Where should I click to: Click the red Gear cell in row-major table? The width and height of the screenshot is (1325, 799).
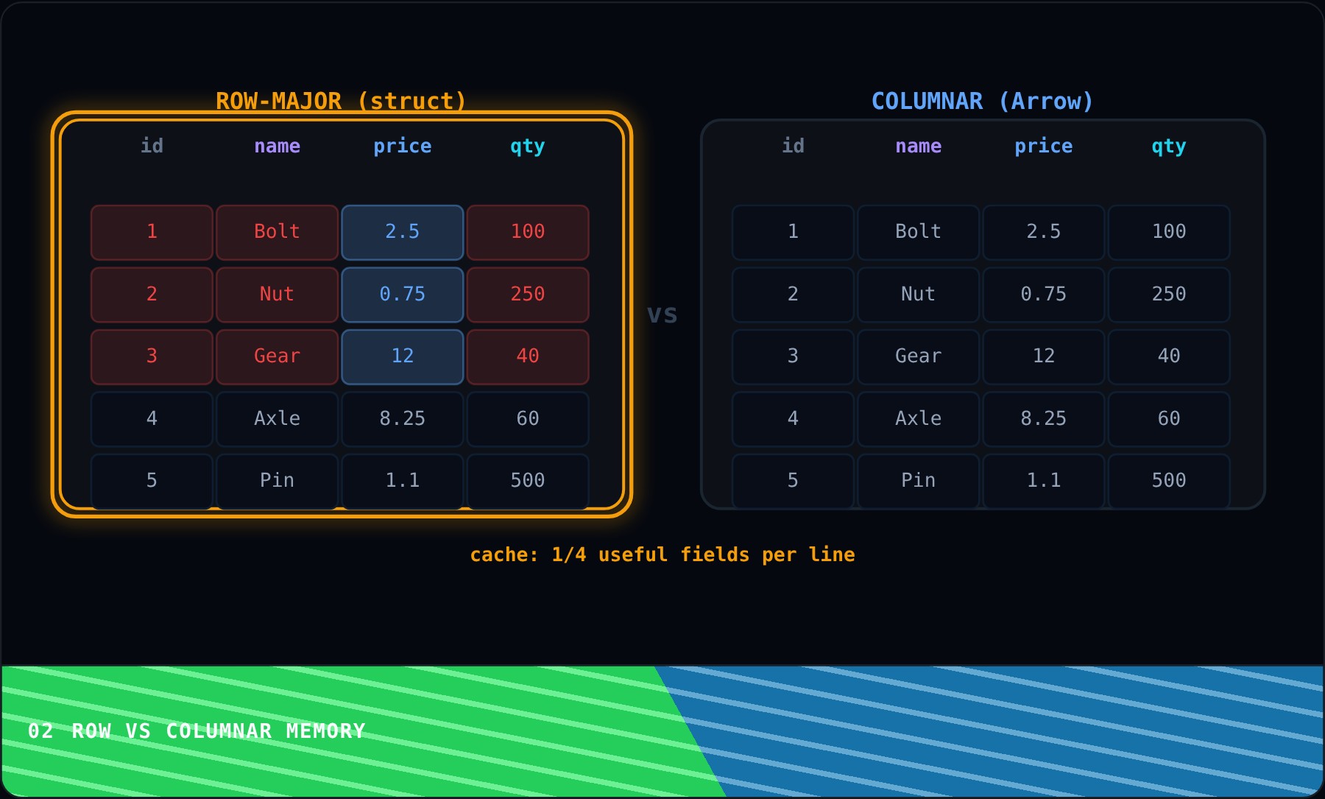coord(278,357)
